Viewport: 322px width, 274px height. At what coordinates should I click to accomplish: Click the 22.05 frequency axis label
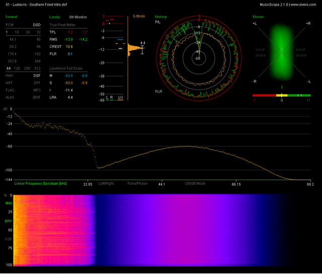click(x=88, y=184)
